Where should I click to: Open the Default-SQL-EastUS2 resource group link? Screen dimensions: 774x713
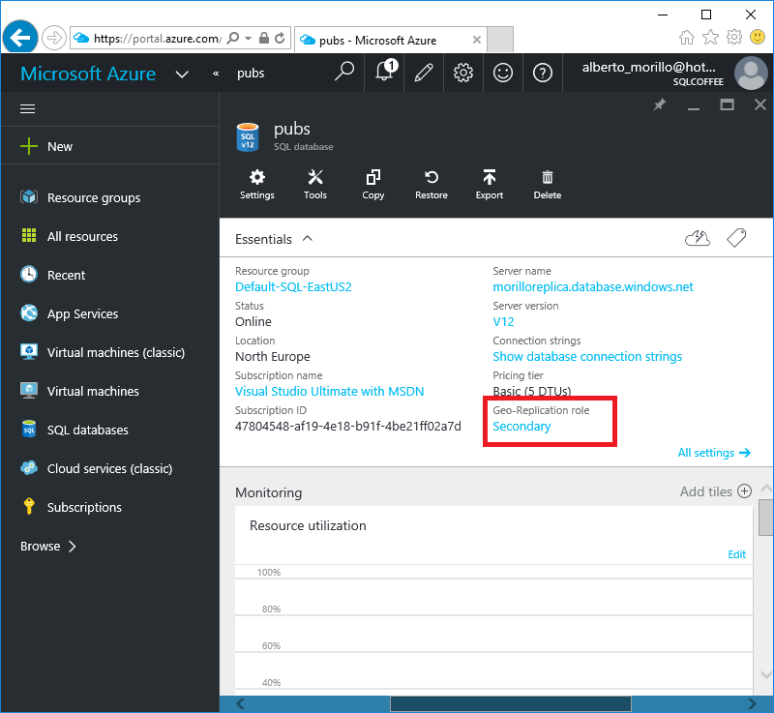click(x=293, y=286)
